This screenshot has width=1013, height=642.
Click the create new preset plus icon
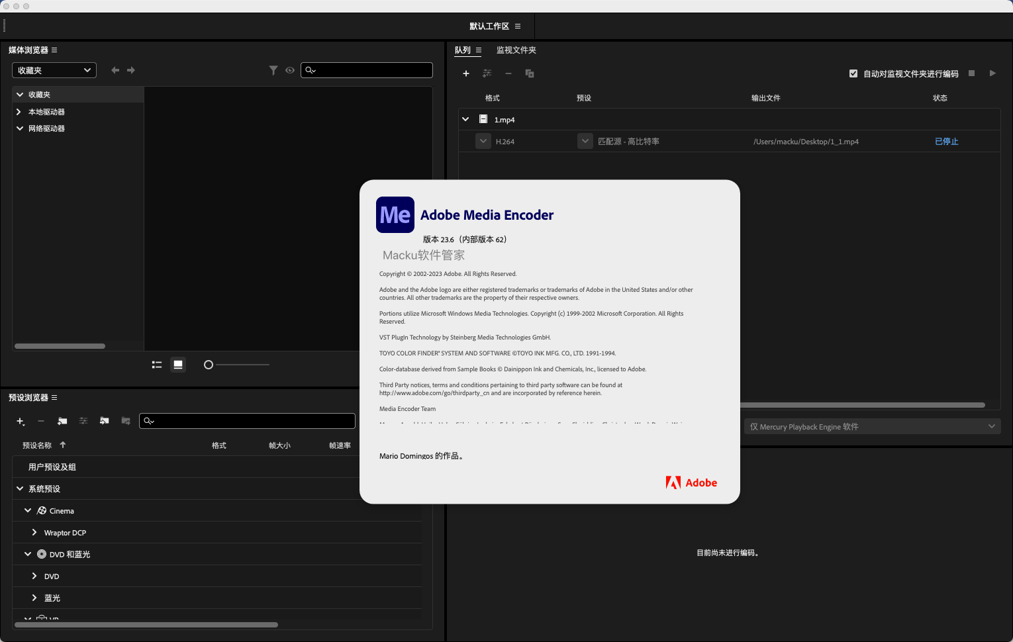click(21, 421)
